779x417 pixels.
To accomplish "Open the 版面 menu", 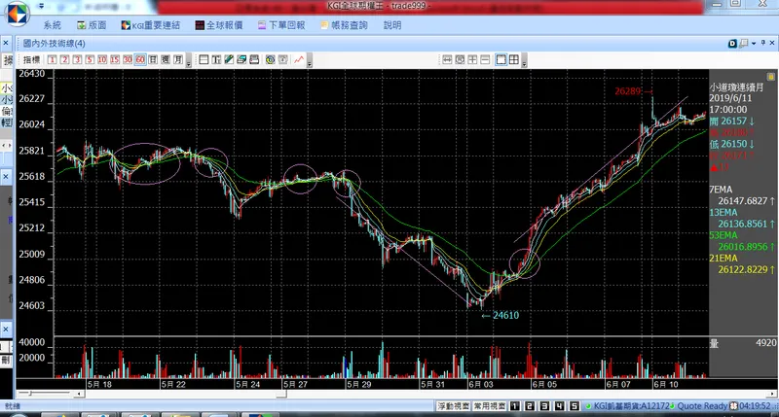I will coord(92,25).
